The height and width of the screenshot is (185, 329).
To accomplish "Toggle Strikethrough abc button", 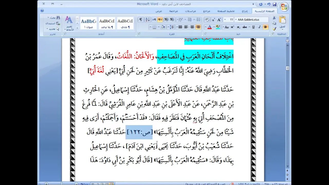I will click(245, 27).
